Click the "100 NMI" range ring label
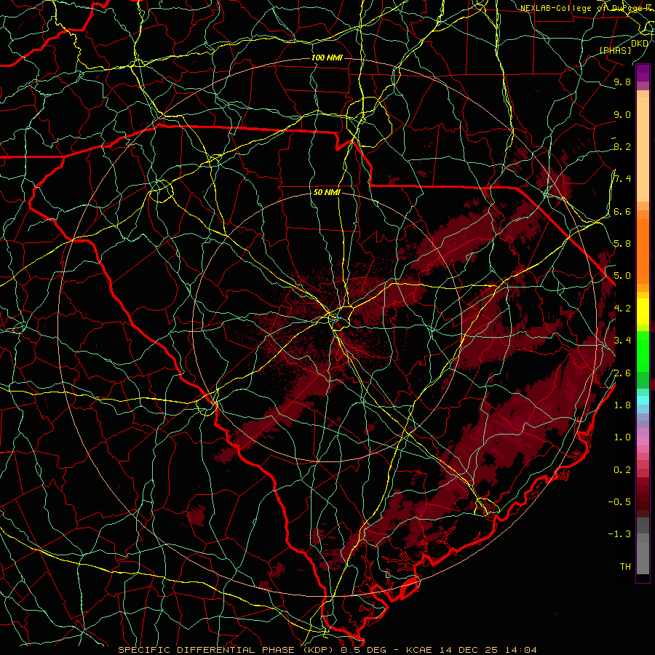This screenshot has width=655, height=655. pos(327,57)
